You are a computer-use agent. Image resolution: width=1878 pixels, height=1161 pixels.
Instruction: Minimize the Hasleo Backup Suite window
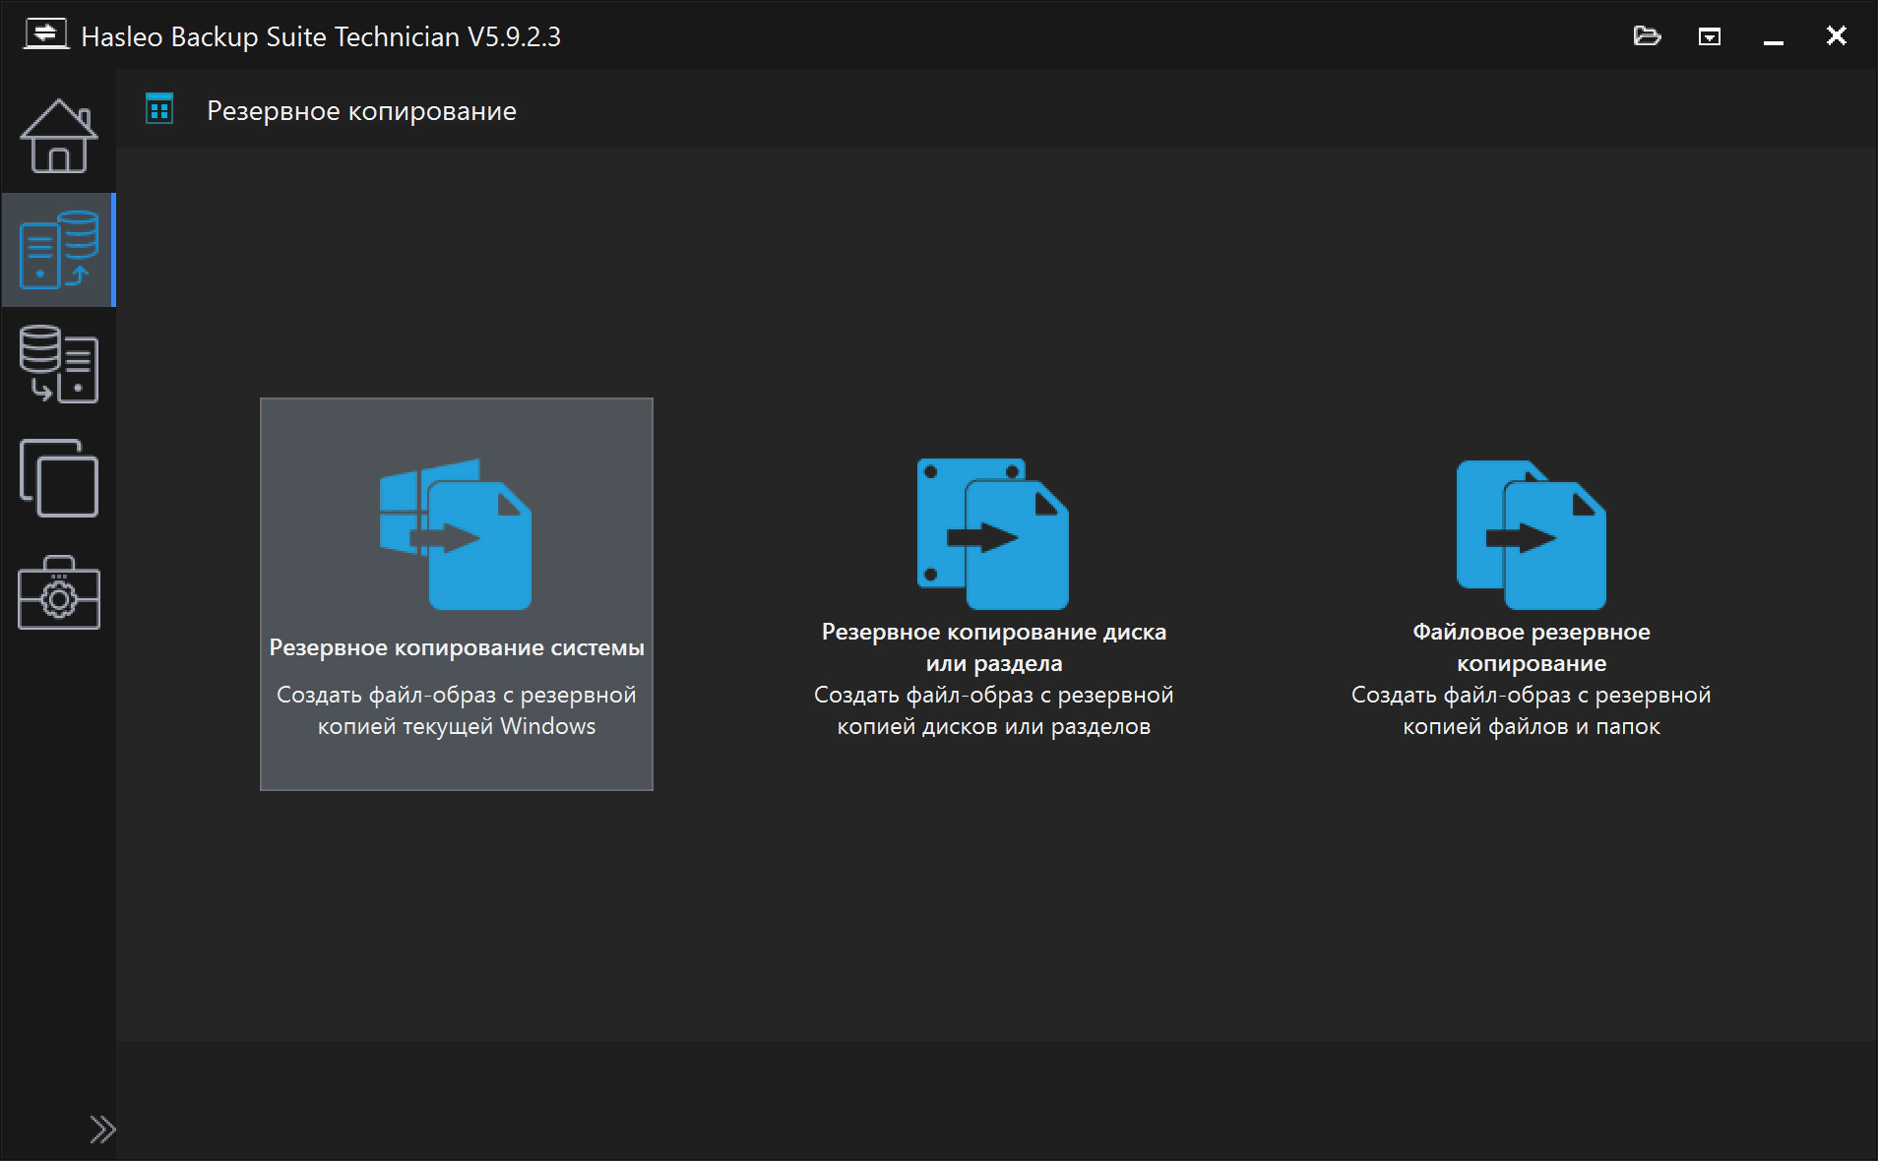click(1774, 37)
